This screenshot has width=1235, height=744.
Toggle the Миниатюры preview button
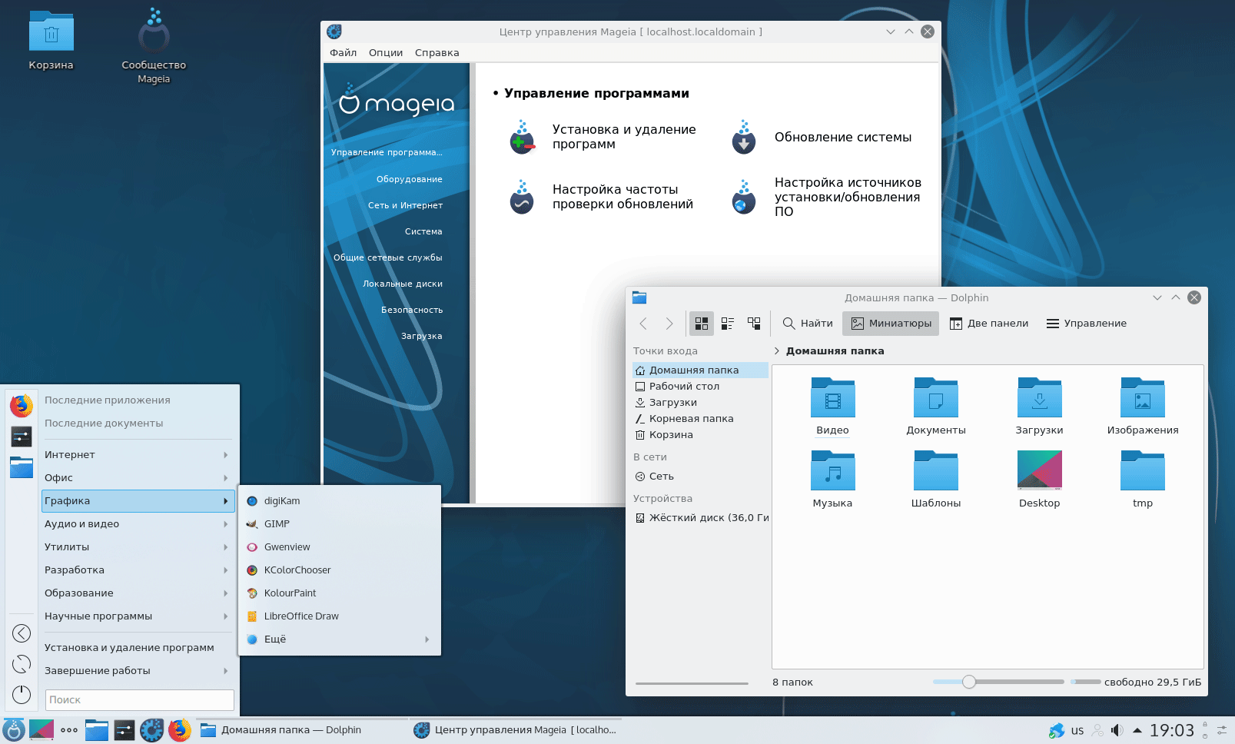click(x=891, y=324)
